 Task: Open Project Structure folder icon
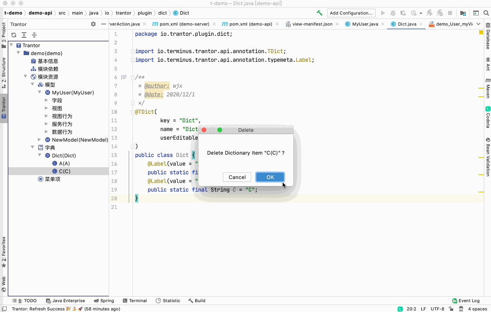click(x=463, y=13)
